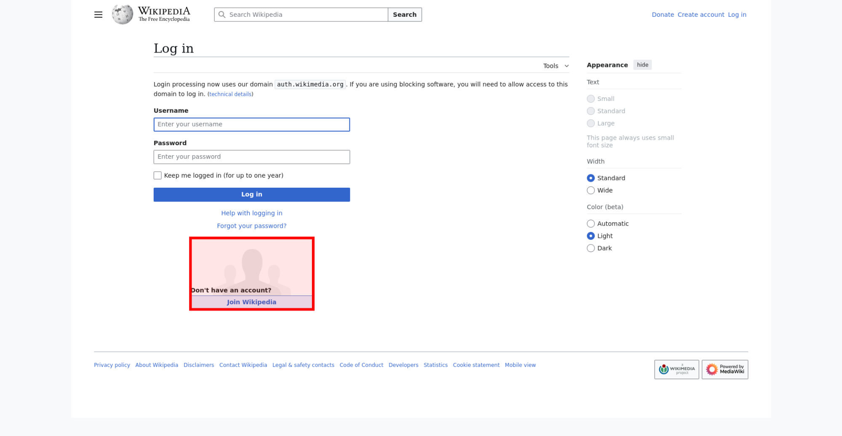Open the hamburger main menu
Image resolution: width=842 pixels, height=436 pixels.
tap(98, 15)
